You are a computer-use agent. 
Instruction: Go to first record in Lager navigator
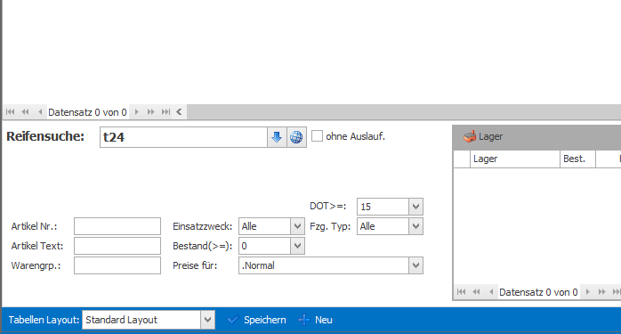click(x=462, y=292)
